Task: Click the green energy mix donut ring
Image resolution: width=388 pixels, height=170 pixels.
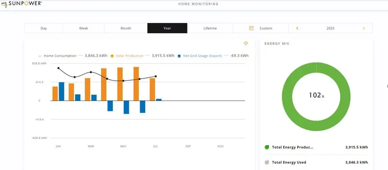Action: tap(287, 97)
